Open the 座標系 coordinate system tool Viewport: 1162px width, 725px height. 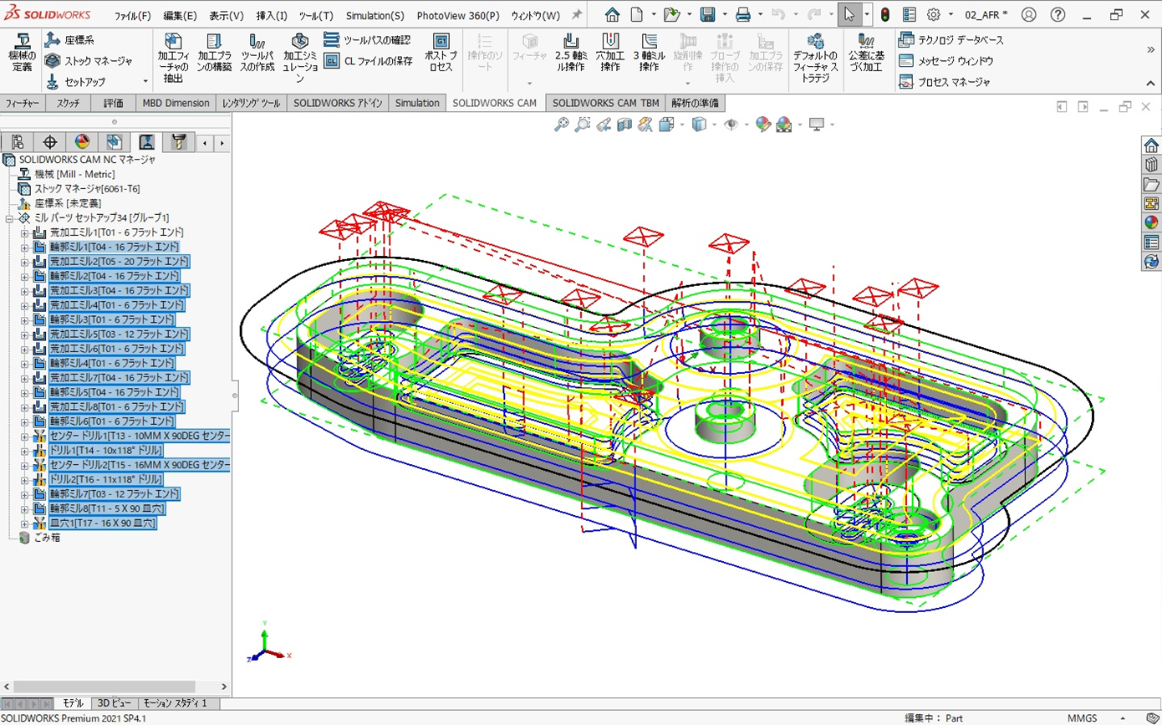[69, 39]
